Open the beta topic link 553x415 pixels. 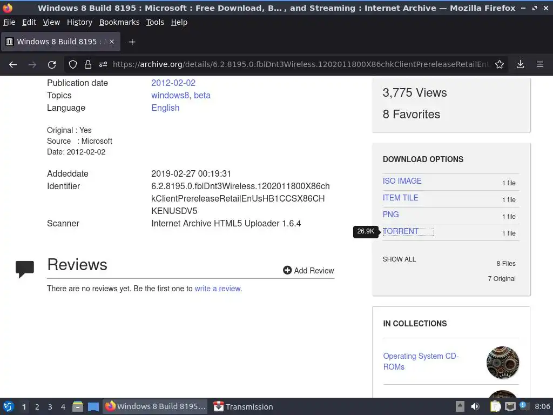(x=202, y=95)
